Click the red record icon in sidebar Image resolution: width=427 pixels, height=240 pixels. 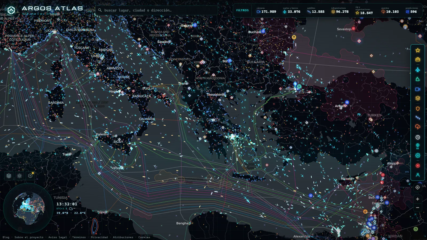tap(418, 166)
